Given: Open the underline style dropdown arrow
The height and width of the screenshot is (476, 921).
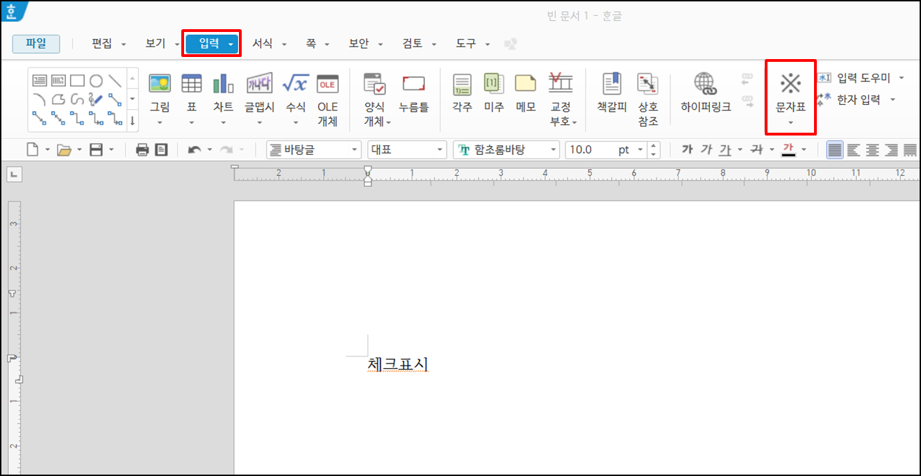Looking at the screenshot, I should click(x=740, y=149).
